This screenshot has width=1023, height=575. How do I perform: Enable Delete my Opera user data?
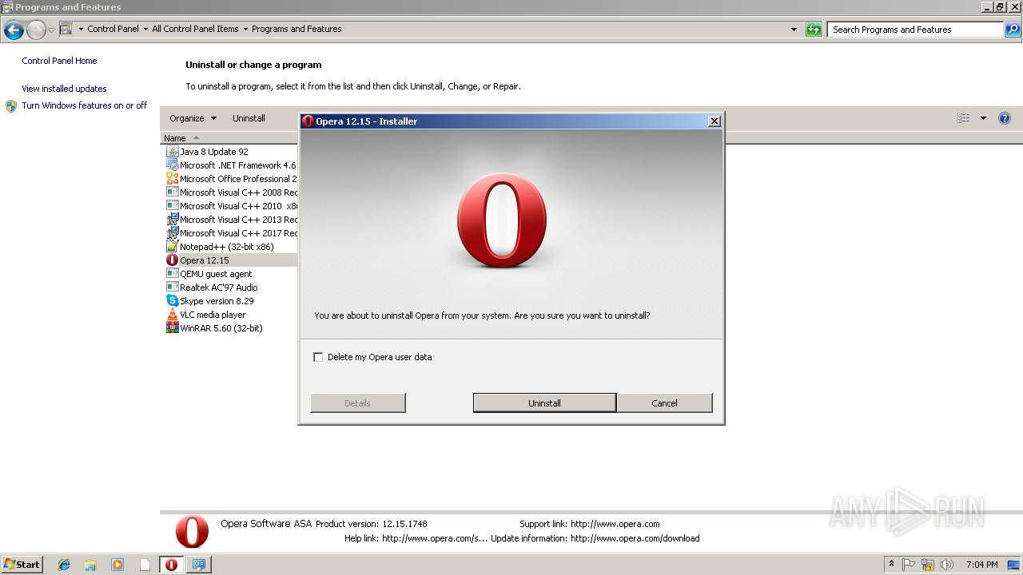pyautogui.click(x=318, y=357)
